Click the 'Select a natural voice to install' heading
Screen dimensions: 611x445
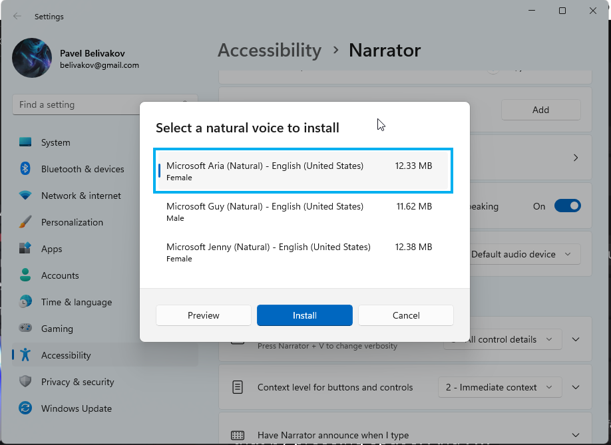pos(248,128)
